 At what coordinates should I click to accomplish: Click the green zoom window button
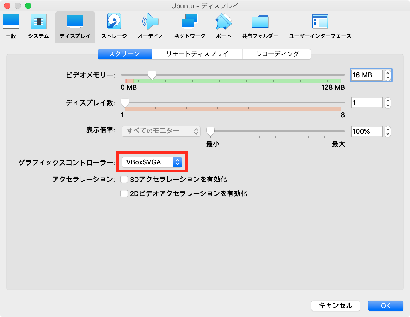(x=28, y=5)
